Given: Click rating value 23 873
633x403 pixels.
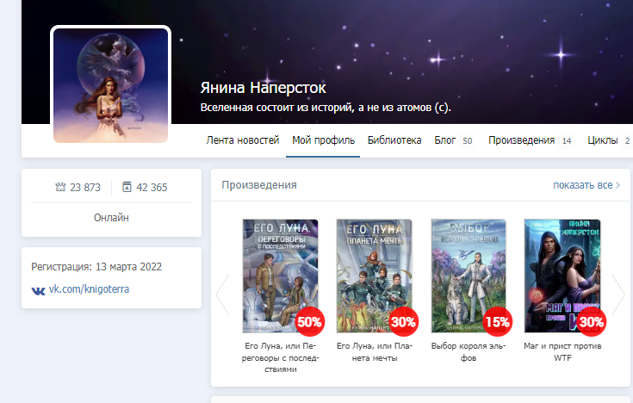Looking at the screenshot, I should [x=85, y=188].
